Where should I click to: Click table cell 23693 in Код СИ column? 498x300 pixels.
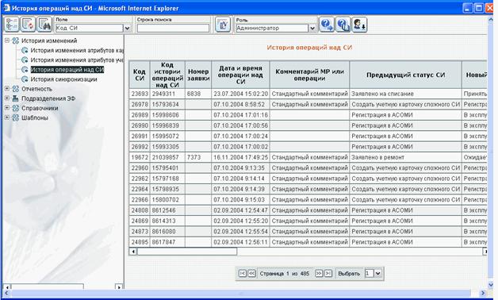pos(140,94)
